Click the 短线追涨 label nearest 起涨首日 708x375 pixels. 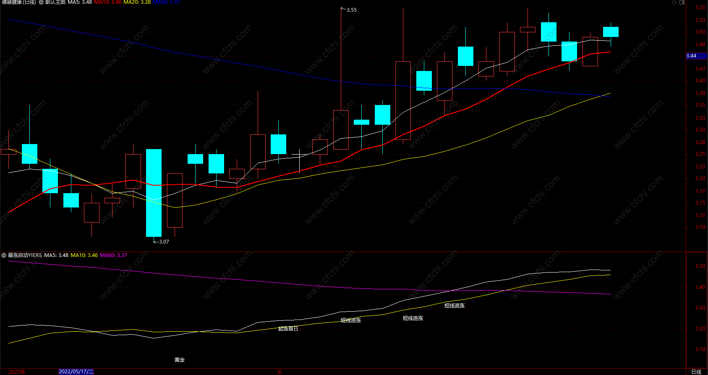click(x=351, y=320)
